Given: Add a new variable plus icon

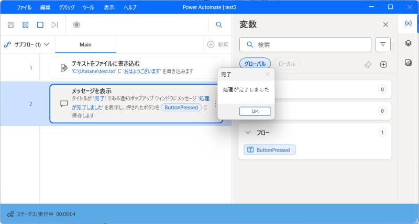Looking at the screenshot, I should pos(383,64).
